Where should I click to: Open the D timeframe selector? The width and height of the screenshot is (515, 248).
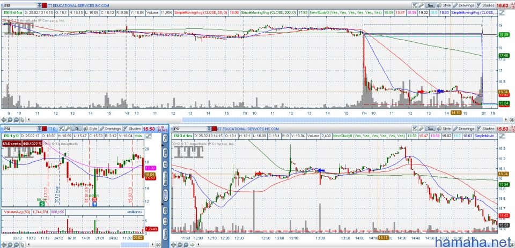tap(77, 129)
